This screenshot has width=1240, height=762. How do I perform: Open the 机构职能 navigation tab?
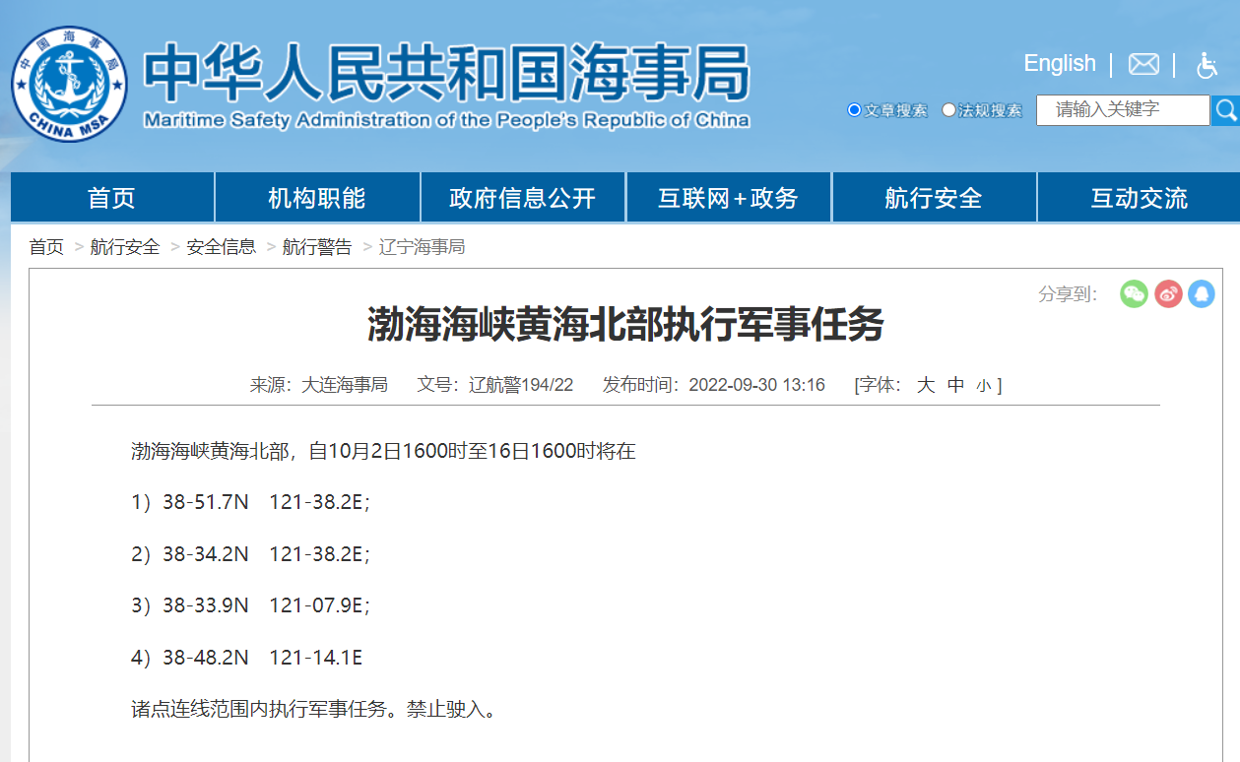tap(317, 198)
